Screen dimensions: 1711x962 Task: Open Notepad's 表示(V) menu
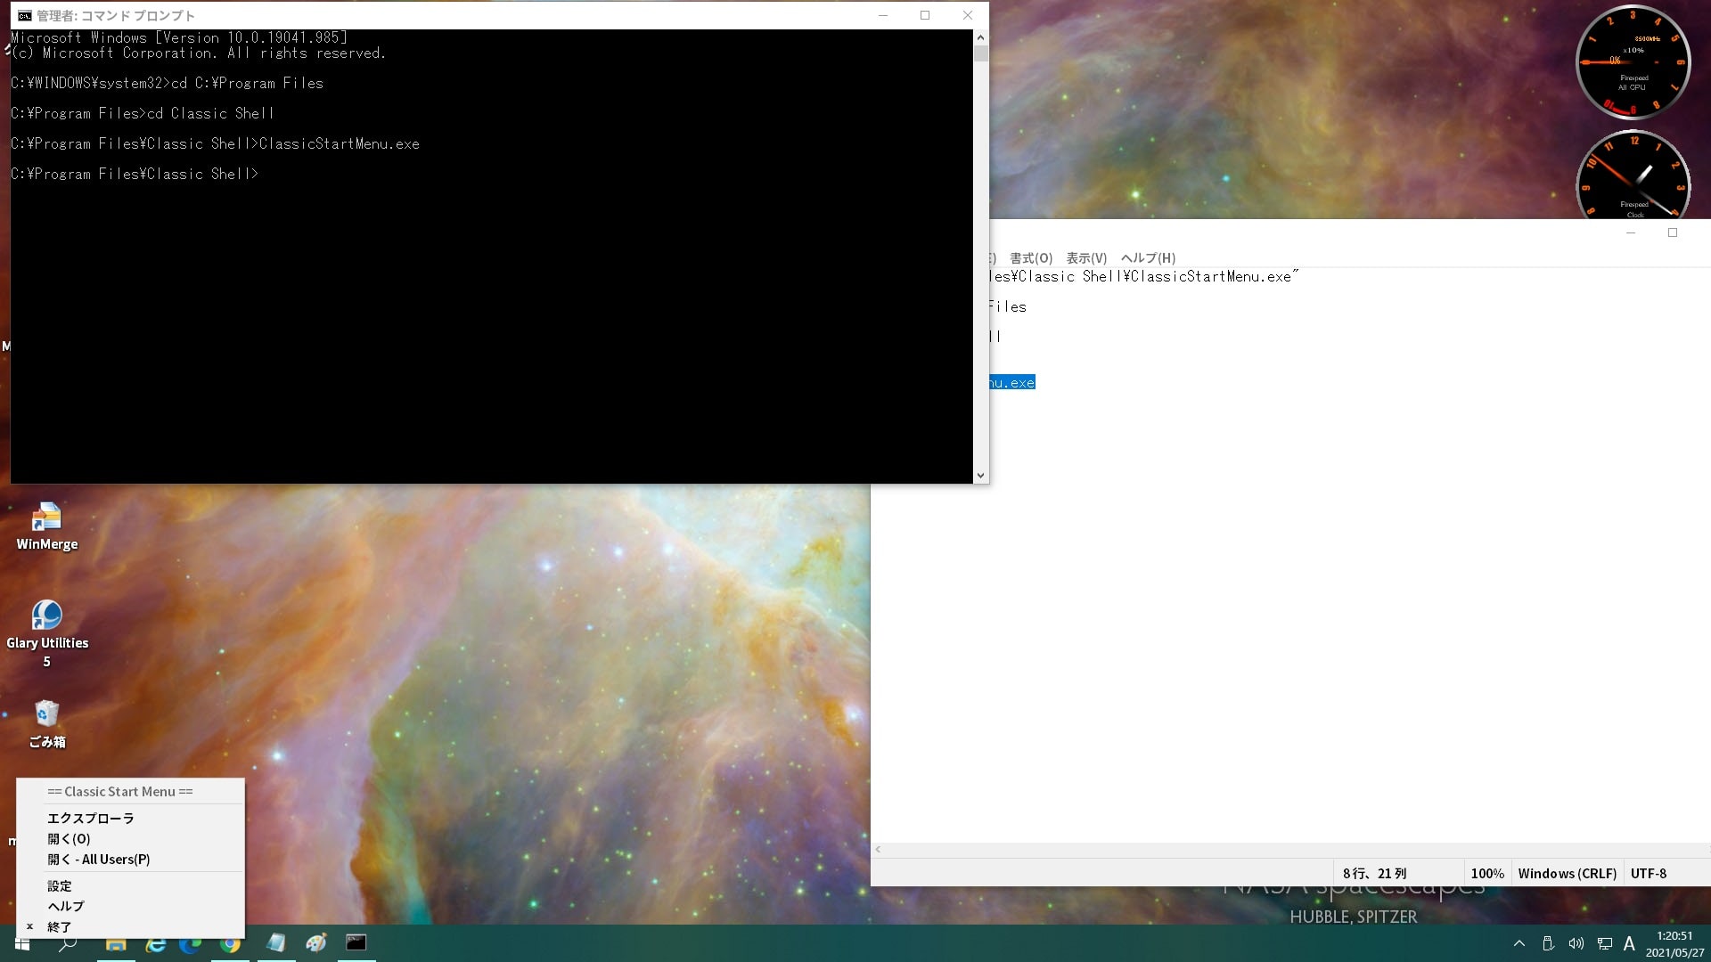(1086, 257)
